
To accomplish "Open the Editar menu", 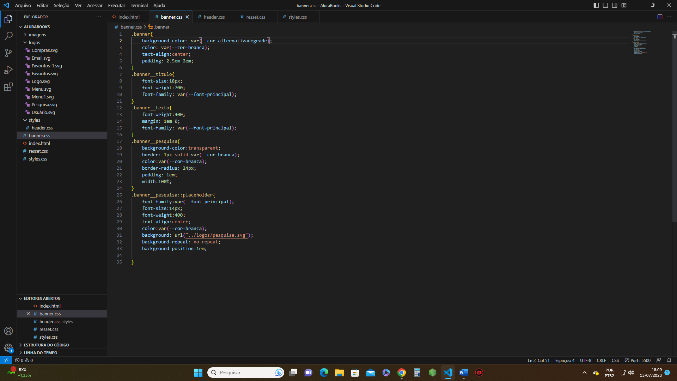I will coord(42,5).
